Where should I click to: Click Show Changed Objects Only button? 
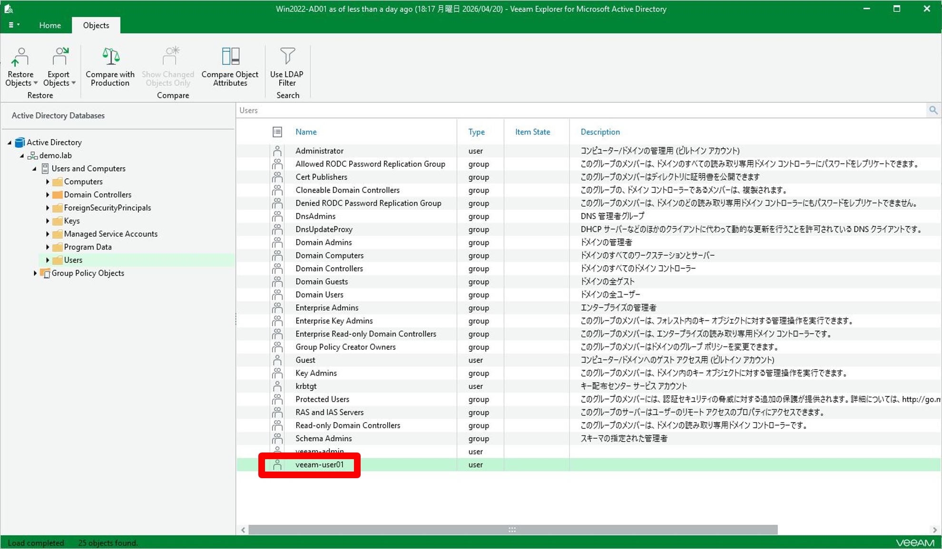coord(168,67)
